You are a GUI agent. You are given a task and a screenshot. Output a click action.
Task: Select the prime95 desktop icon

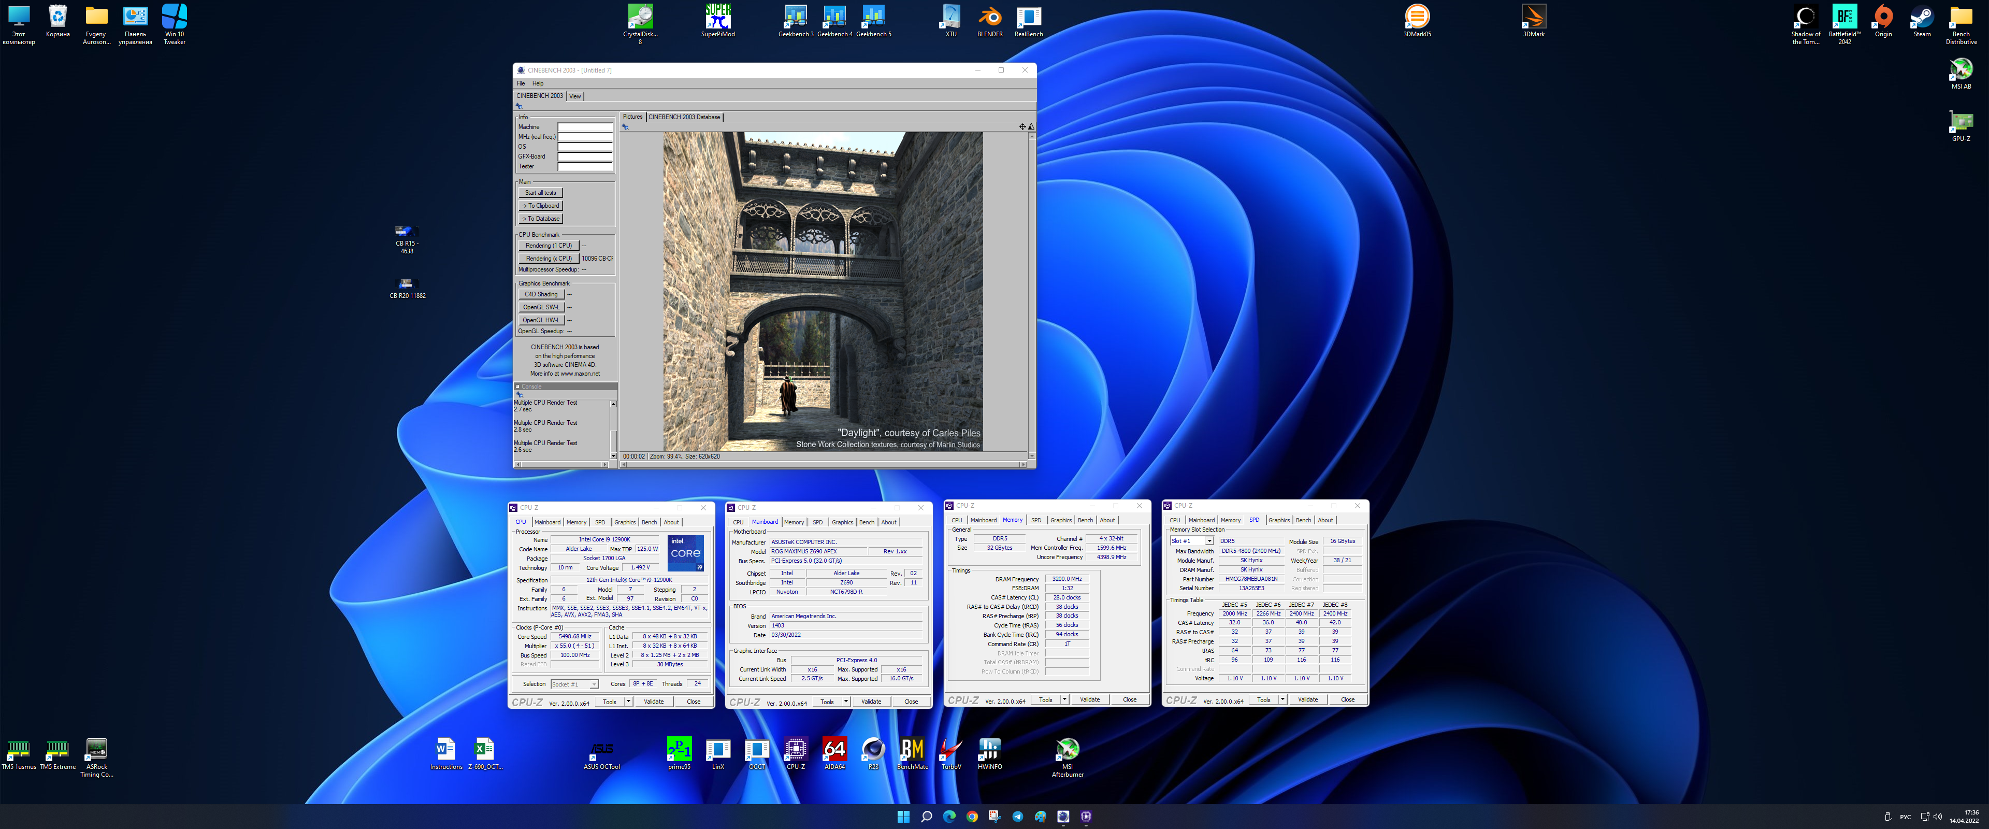point(679,753)
